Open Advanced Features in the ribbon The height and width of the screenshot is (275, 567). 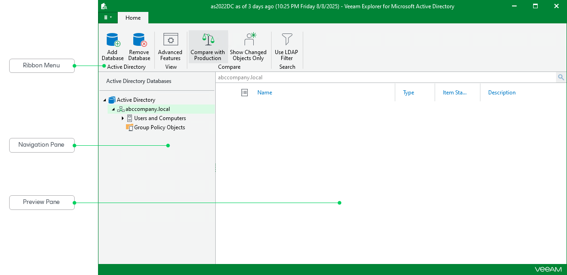170,46
